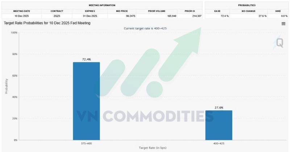
Task: Click the VN COMMODITIES watermark text
Action: [145, 116]
